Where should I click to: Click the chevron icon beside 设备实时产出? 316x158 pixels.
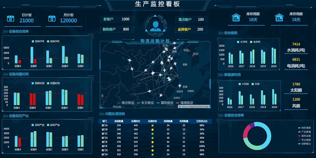pyautogui.click(x=5, y=116)
